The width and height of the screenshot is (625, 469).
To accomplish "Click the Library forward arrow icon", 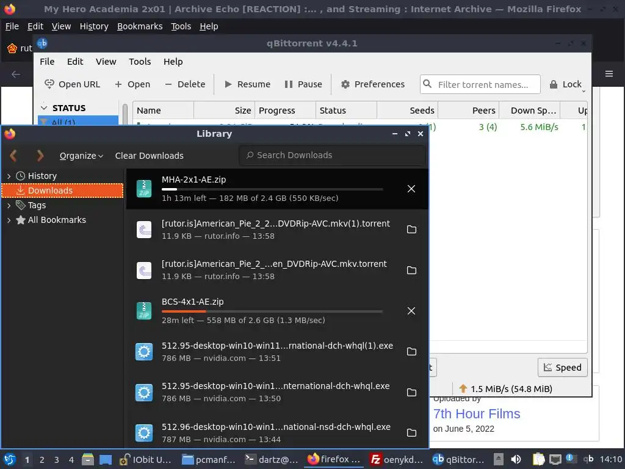I will pos(40,156).
